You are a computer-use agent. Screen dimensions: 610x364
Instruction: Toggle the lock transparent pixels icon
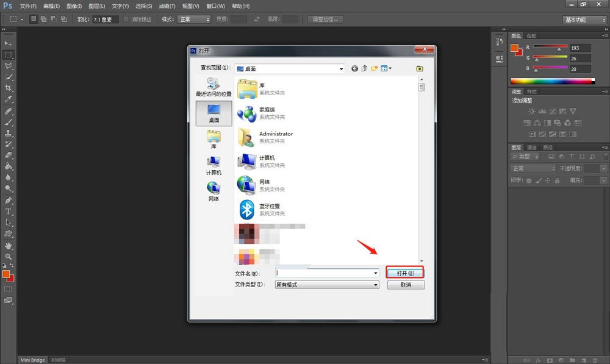[529, 180]
